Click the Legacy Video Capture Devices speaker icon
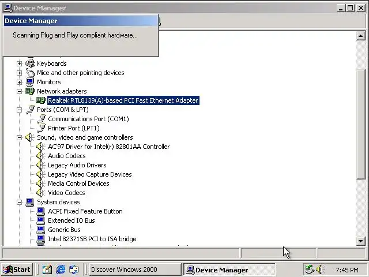Screen dimensions: 369x277 tap(41, 174)
